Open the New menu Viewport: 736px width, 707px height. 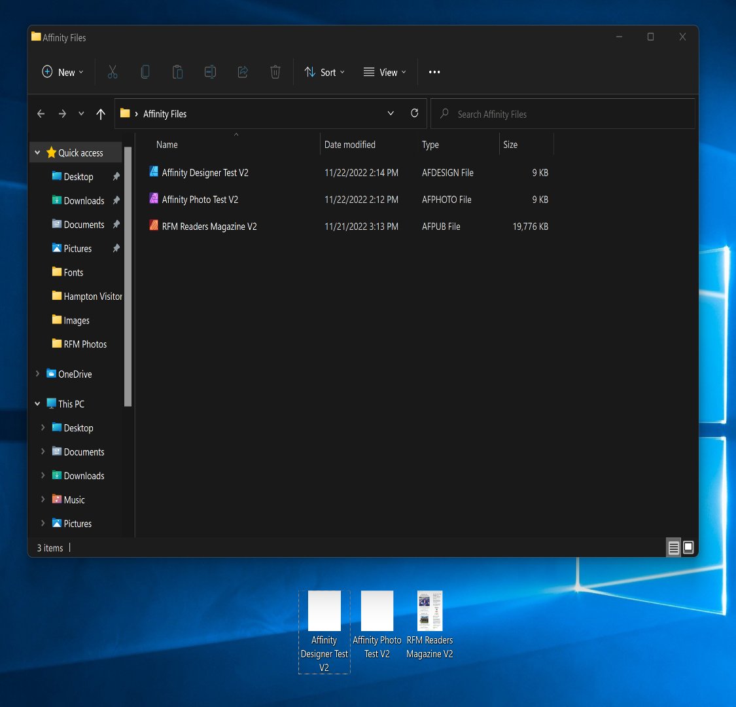(x=62, y=72)
